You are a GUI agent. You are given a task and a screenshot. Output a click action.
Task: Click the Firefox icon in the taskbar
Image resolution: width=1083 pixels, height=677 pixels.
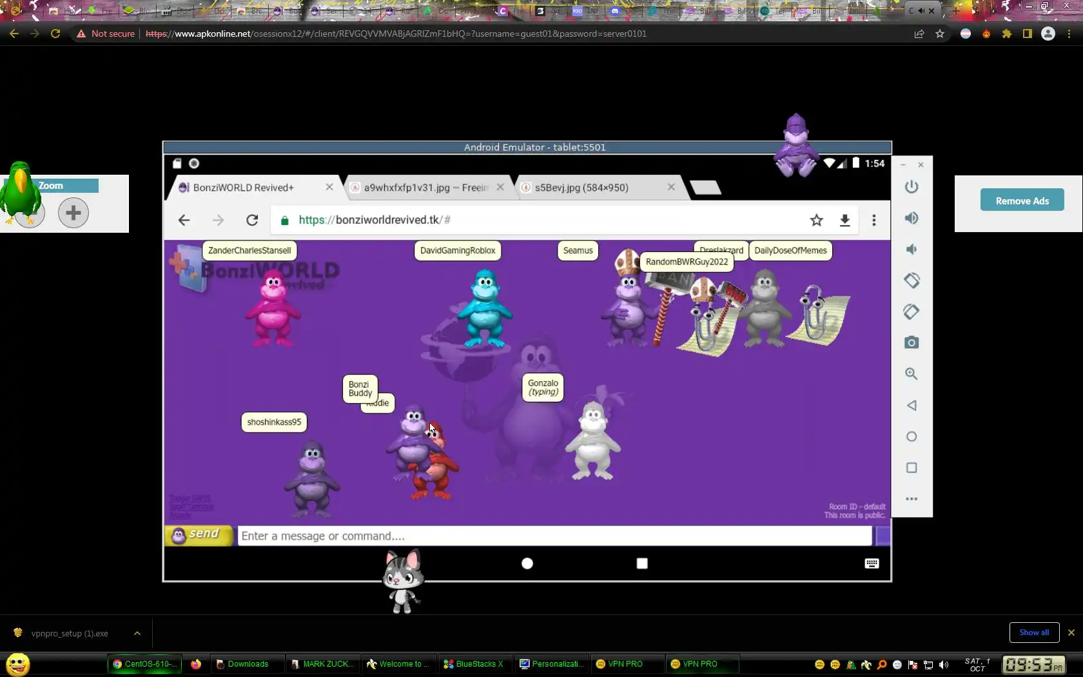(196, 664)
